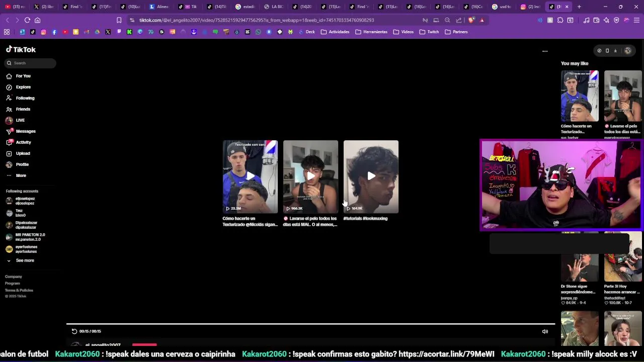Expand the Company footer section

click(x=14, y=277)
